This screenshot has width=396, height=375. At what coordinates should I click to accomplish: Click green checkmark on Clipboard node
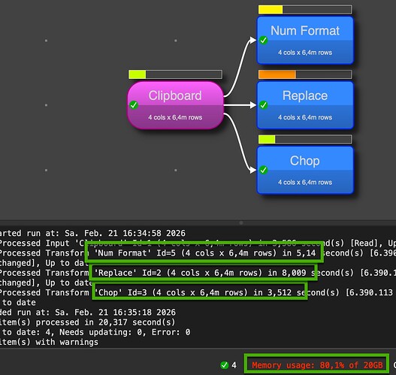pyautogui.click(x=134, y=105)
